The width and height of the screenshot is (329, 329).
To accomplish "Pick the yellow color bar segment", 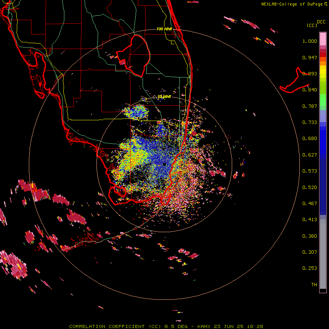I will [x=323, y=72].
